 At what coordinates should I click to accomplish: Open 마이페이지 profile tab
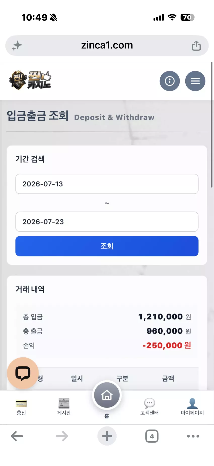pyautogui.click(x=192, y=407)
